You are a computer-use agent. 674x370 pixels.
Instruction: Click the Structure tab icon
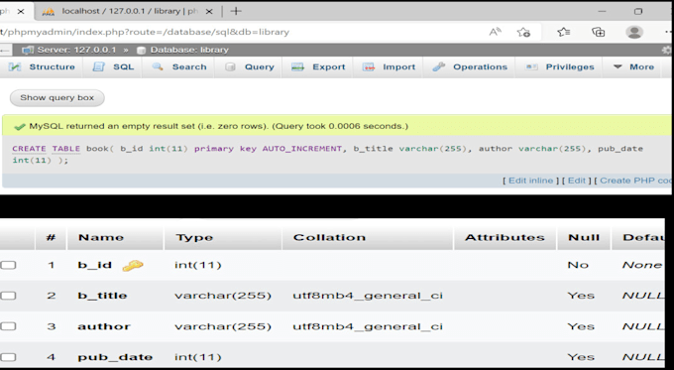[15, 66]
